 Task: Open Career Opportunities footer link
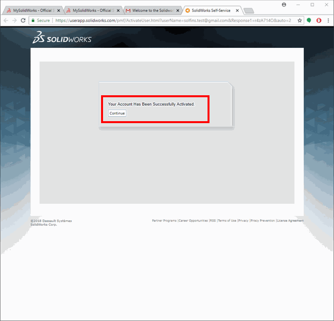click(x=193, y=221)
